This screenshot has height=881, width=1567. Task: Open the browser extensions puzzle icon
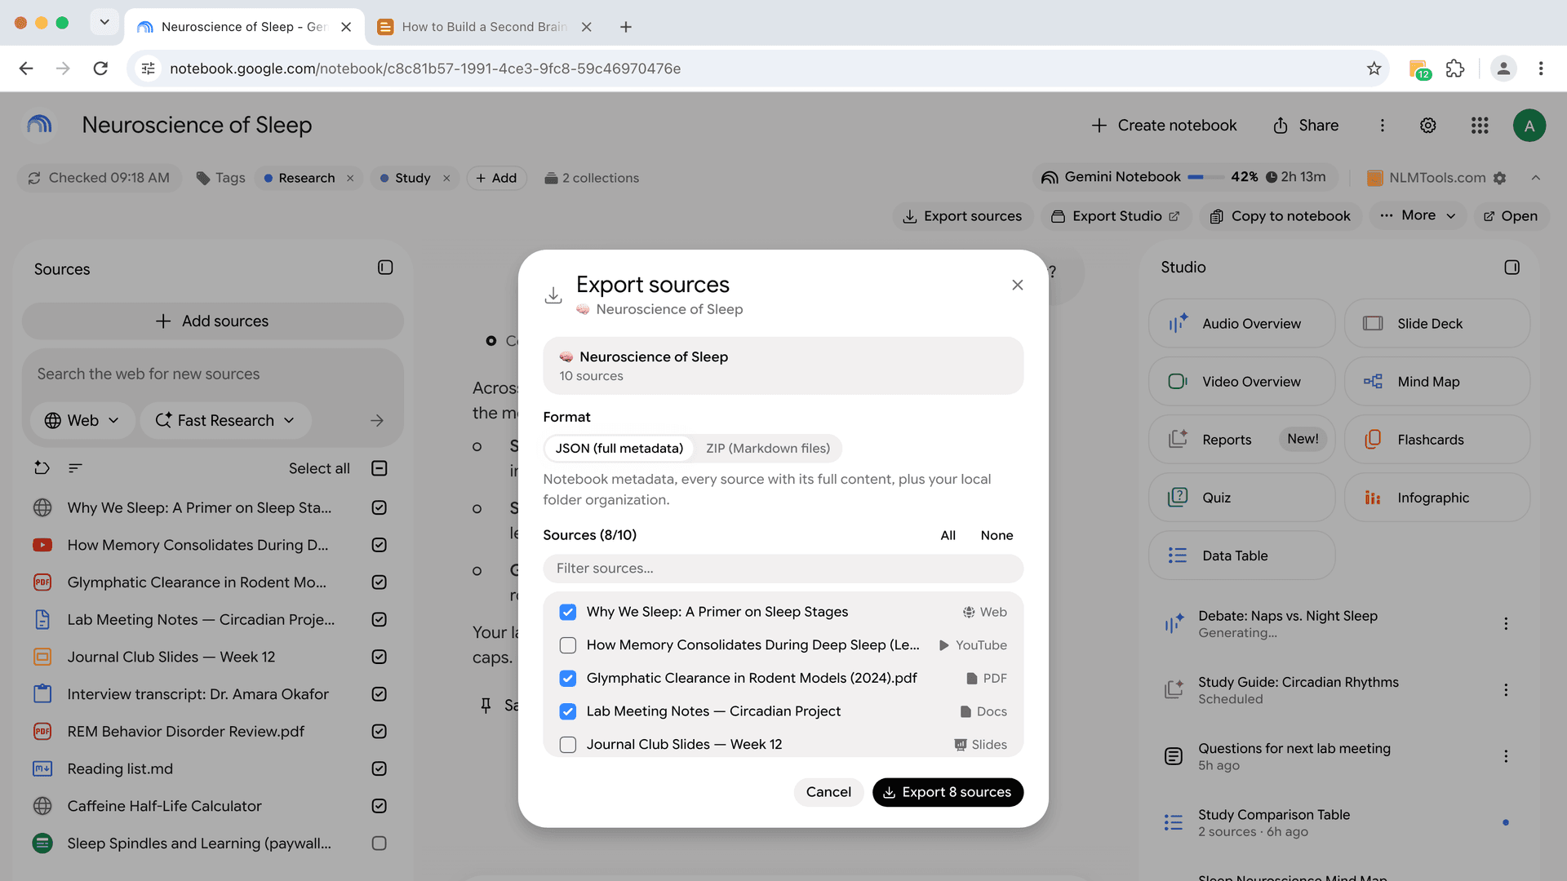coord(1454,69)
